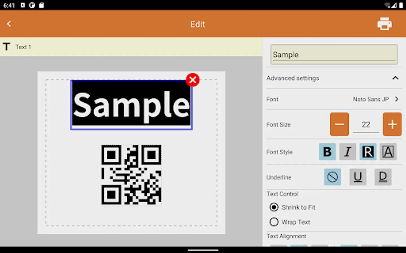Click the Underline label
Image resolution: width=406 pixels, height=253 pixels.
279,177
